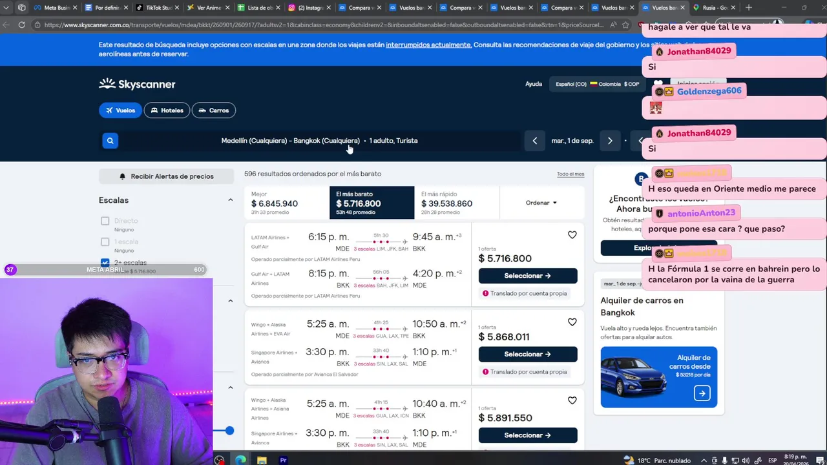Select the $ 5.891.550 flight
The image size is (827, 465).
[x=528, y=435]
